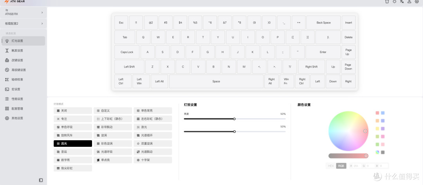Open 高级键设置 advanced key icon
The image size is (423, 185).
click(x=7, y=70)
